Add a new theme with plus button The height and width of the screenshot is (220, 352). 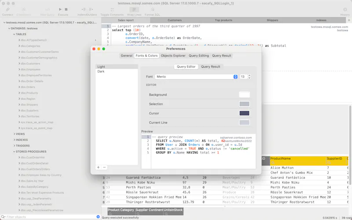tap(98, 167)
